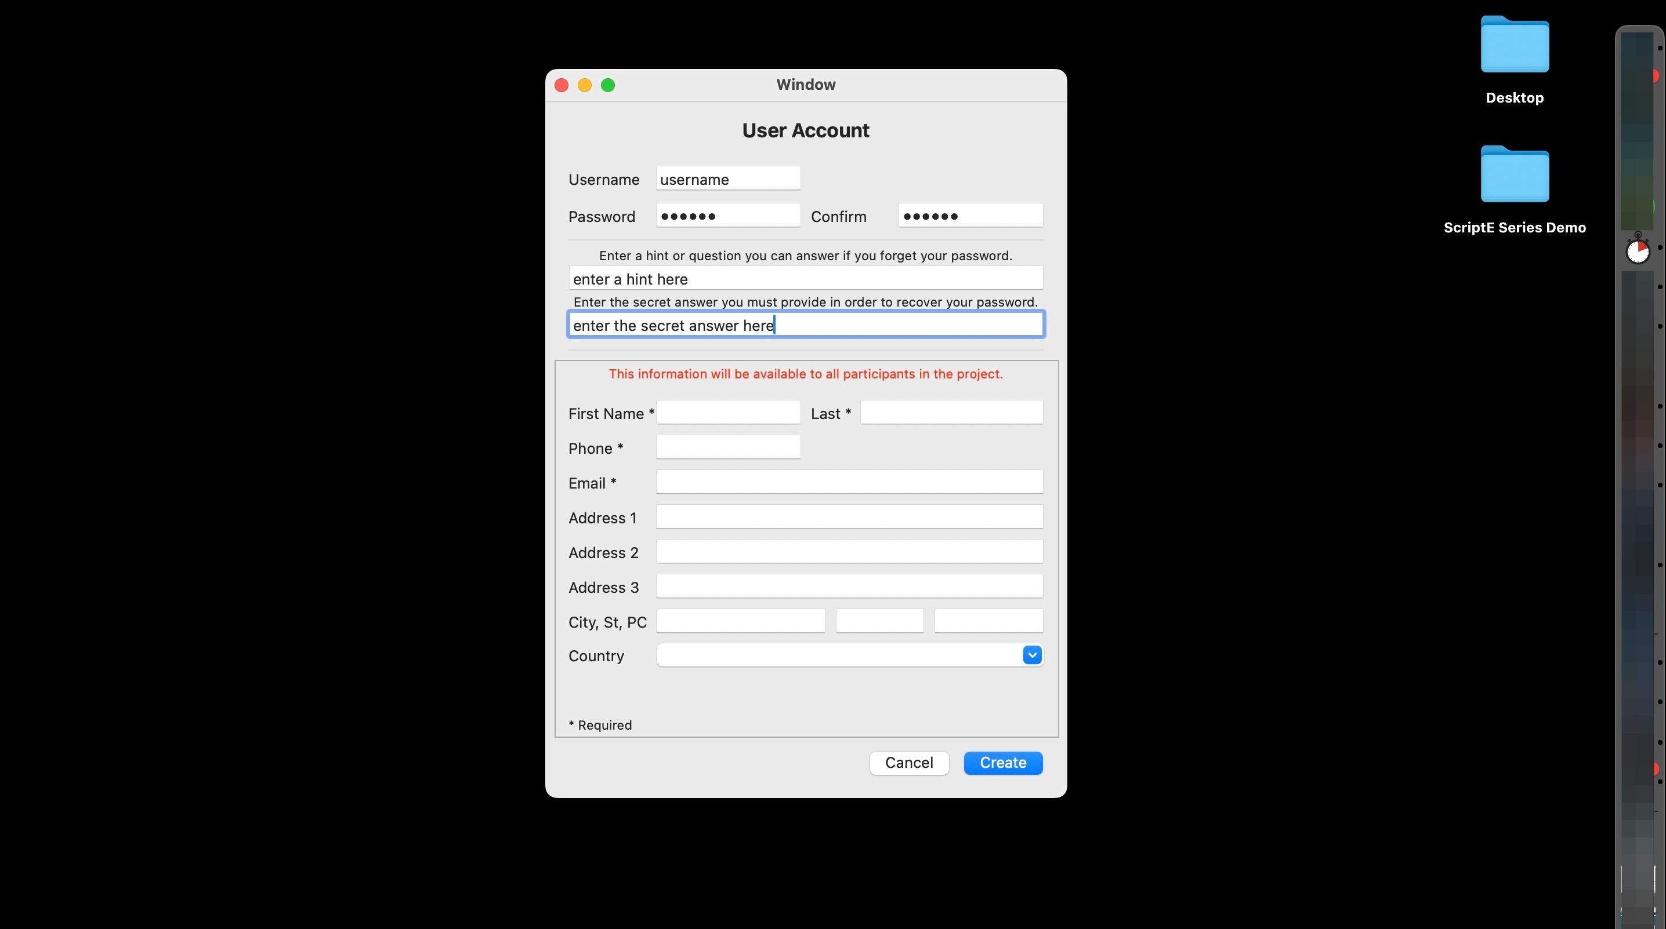This screenshot has width=1666, height=929.
Task: Click into the Password field
Action: pyautogui.click(x=727, y=216)
